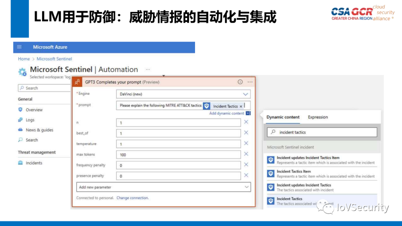Remove the Incident Tactics token

[241, 106]
